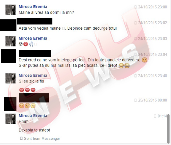Image resolution: width=171 pixels, height=145 pixels.
Task: Click Mircea Eremia's avatar beside 'Hmm' message
Action: point(10,119)
